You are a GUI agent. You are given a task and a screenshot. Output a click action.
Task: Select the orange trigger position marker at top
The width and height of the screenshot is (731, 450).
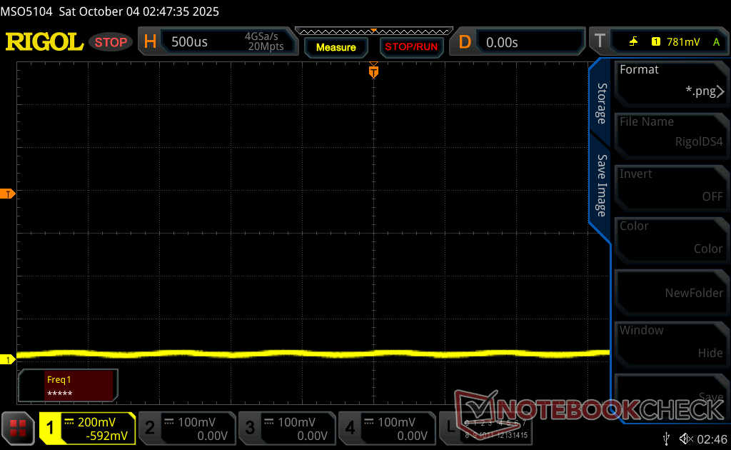coord(373,71)
